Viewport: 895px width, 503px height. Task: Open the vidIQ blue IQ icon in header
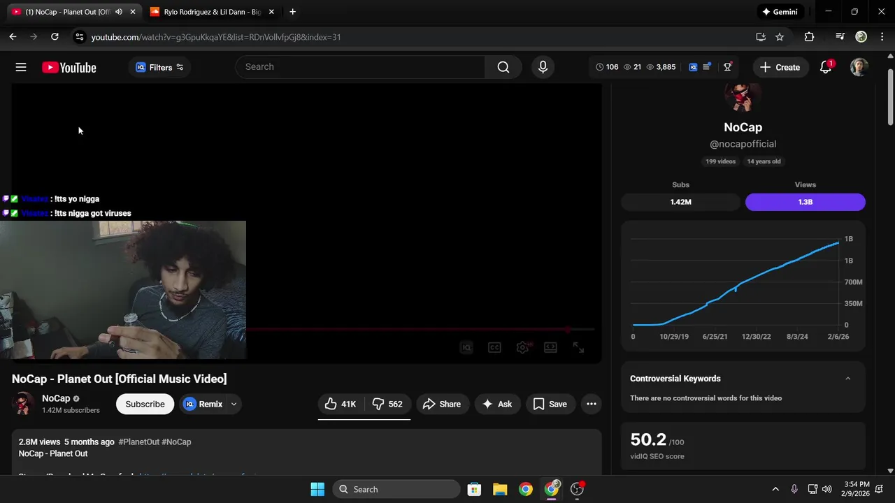tap(693, 67)
